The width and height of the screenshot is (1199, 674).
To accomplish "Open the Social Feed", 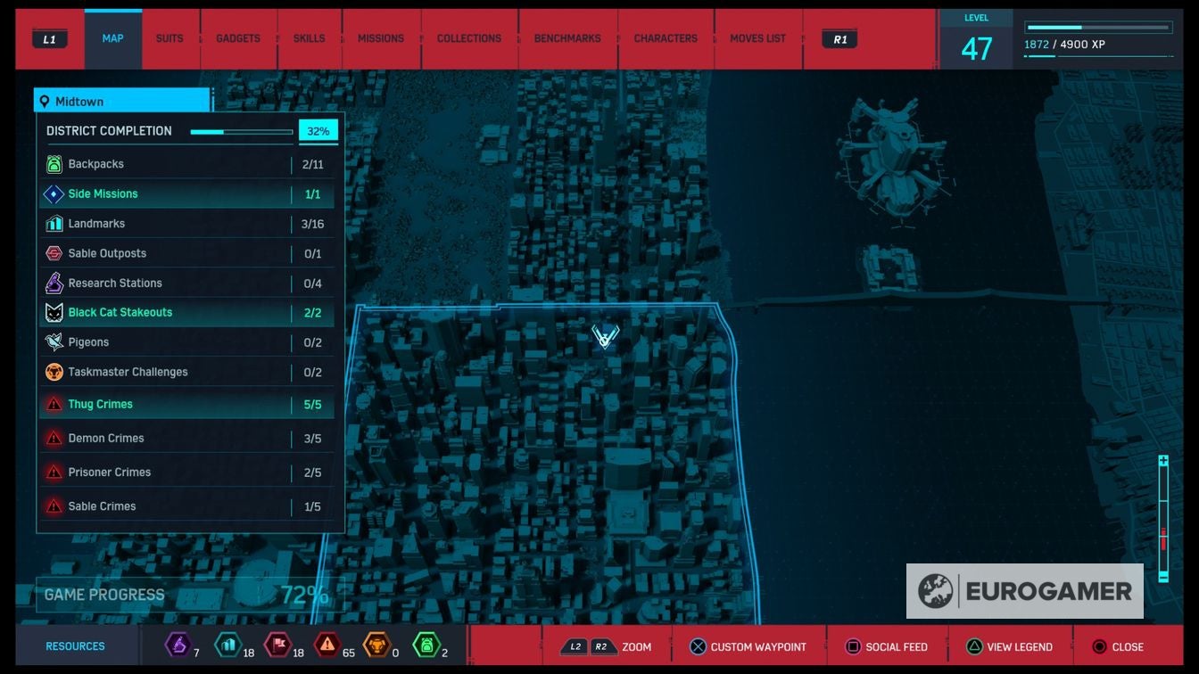I will point(886,647).
